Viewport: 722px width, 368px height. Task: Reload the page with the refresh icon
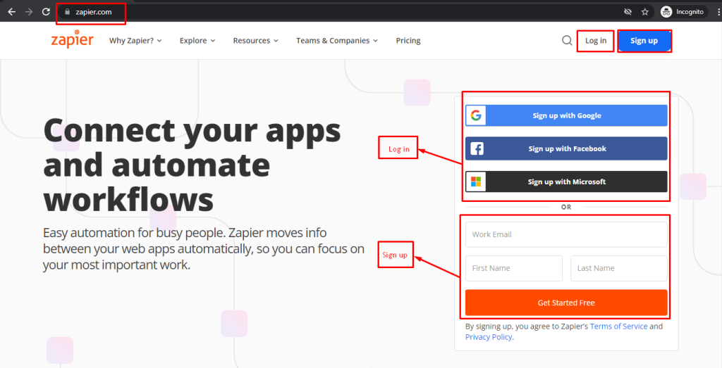point(46,12)
